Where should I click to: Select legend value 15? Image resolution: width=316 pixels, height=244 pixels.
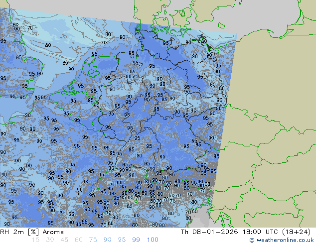point(35,240)
